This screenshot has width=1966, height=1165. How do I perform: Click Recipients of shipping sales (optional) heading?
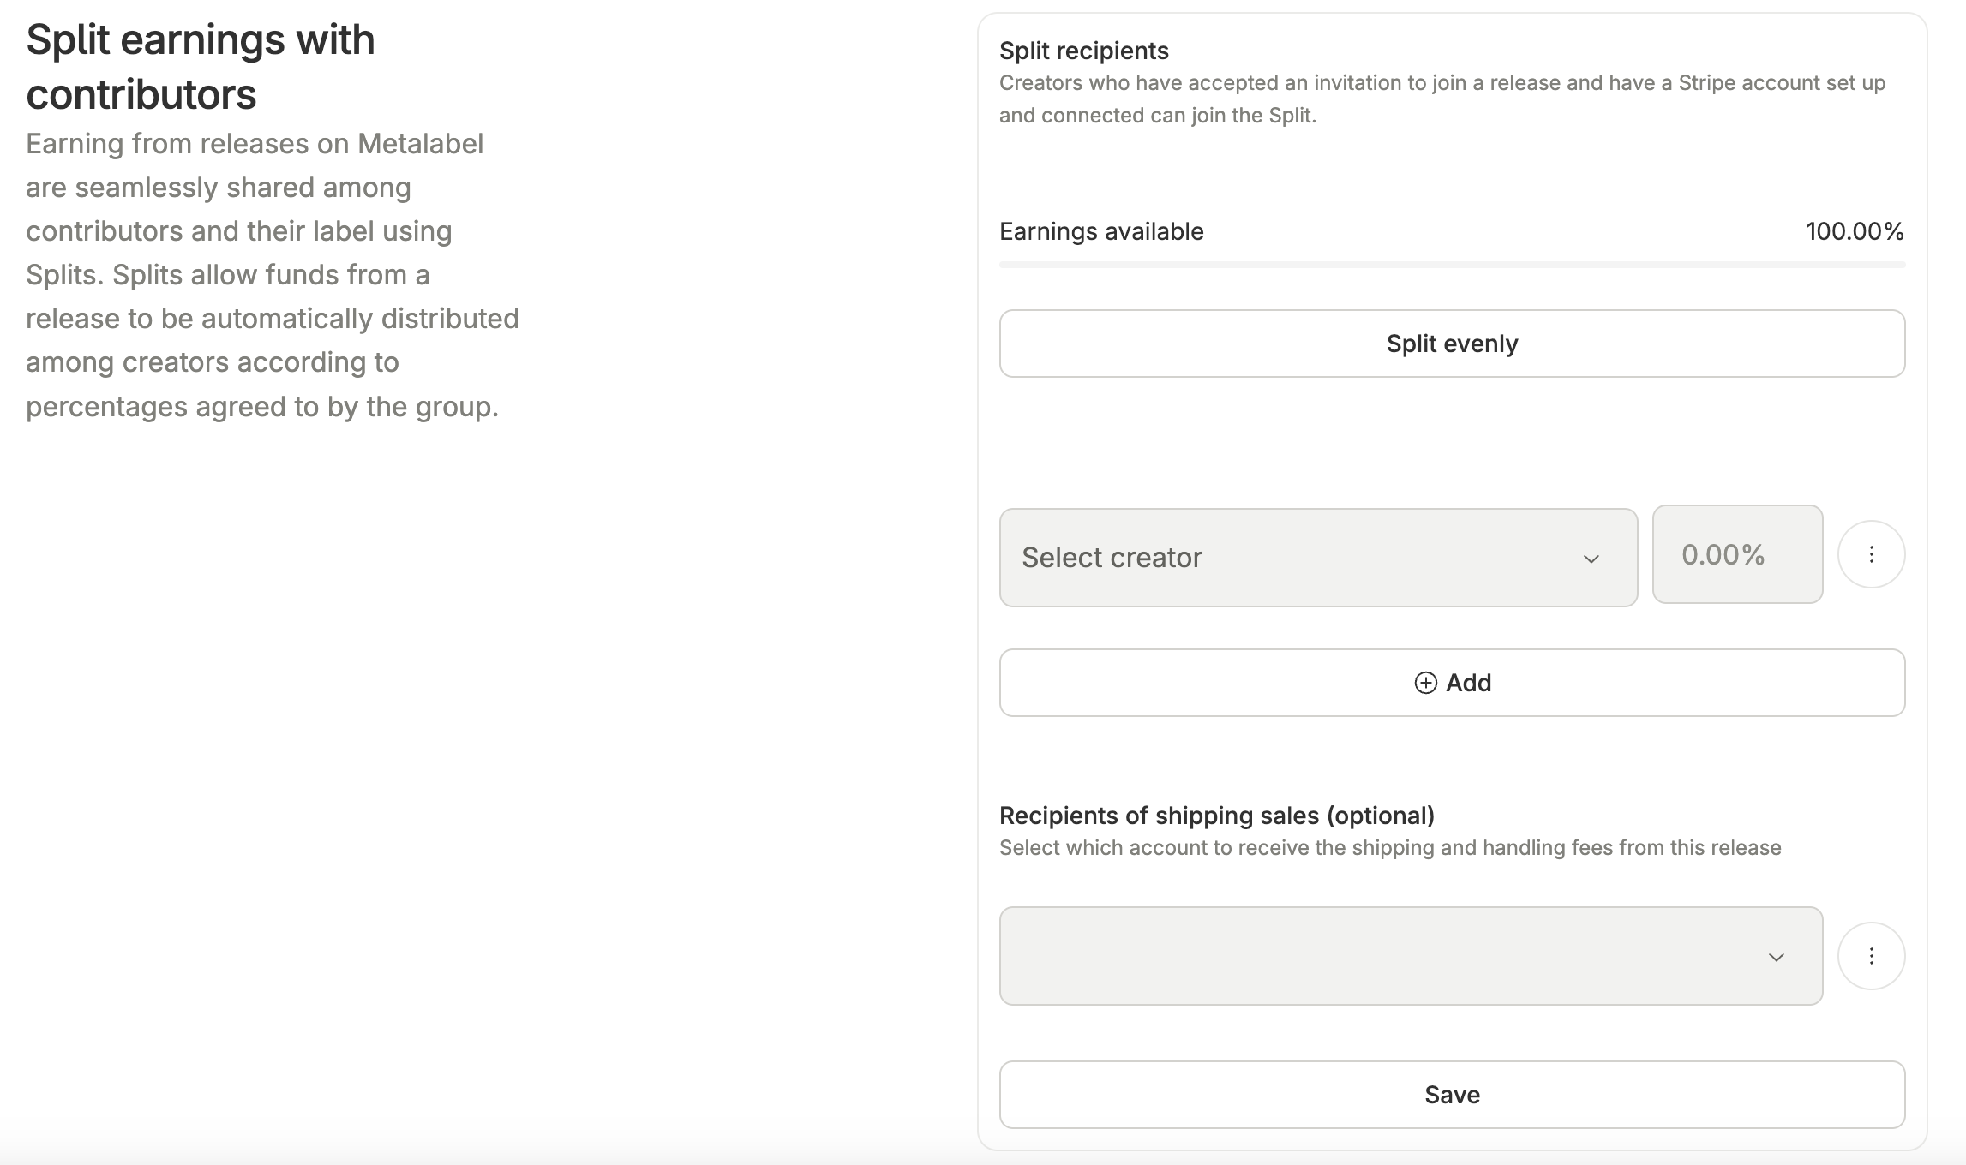1217,815
